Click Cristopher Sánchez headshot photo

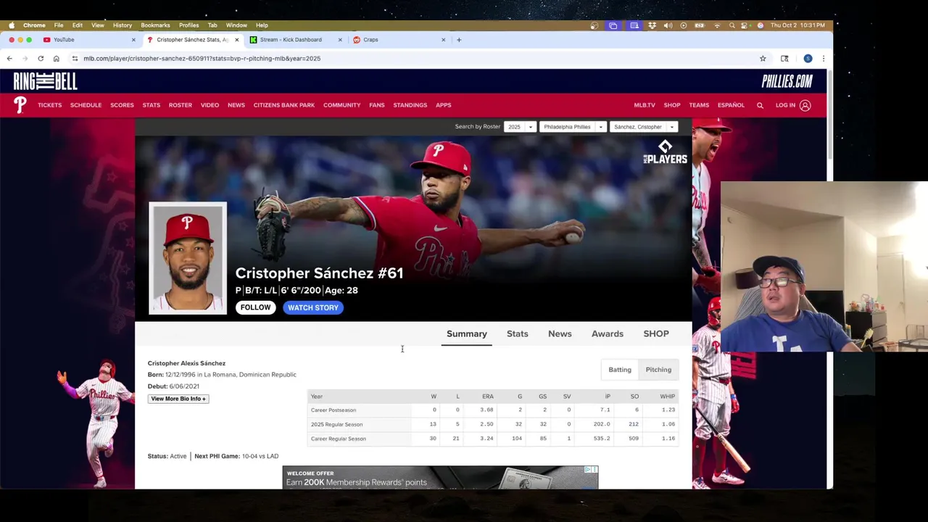pyautogui.click(x=188, y=258)
